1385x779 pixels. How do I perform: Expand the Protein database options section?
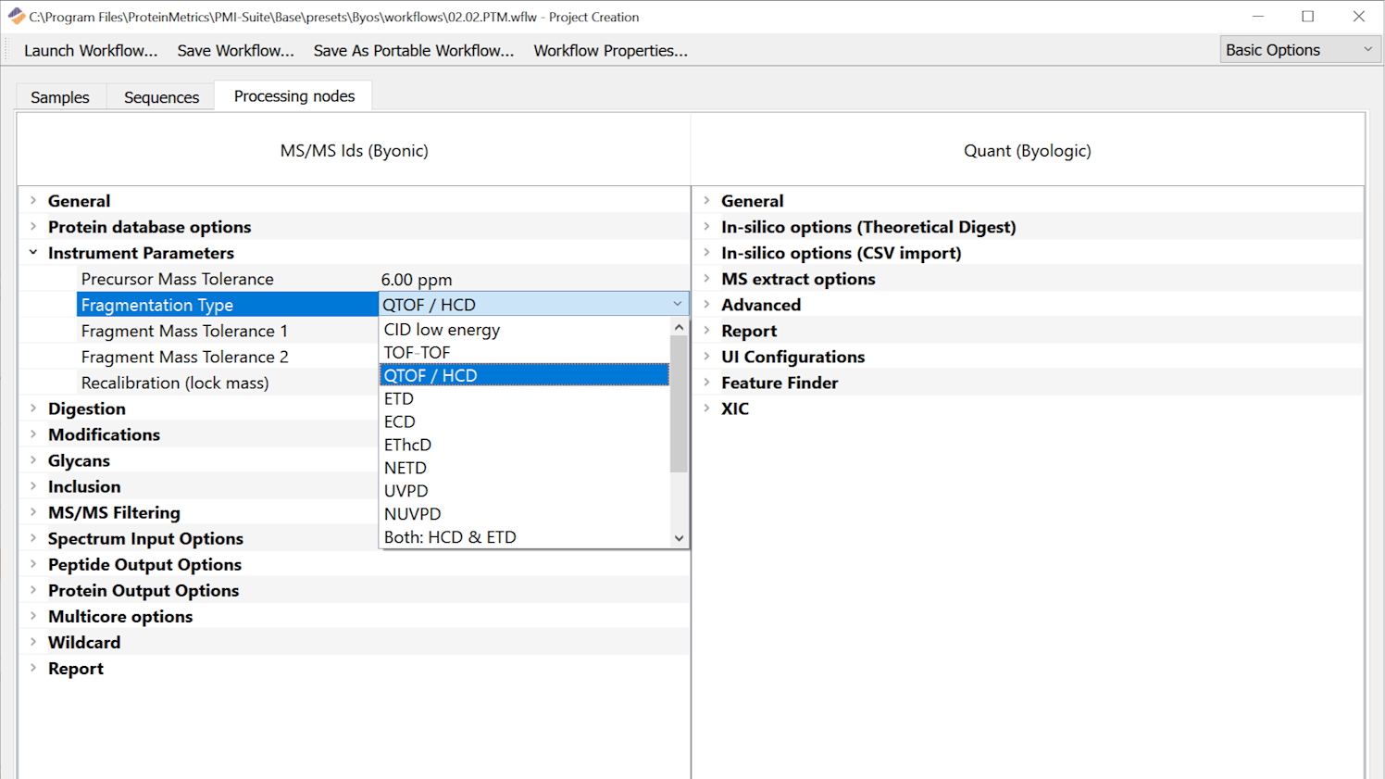pos(33,227)
